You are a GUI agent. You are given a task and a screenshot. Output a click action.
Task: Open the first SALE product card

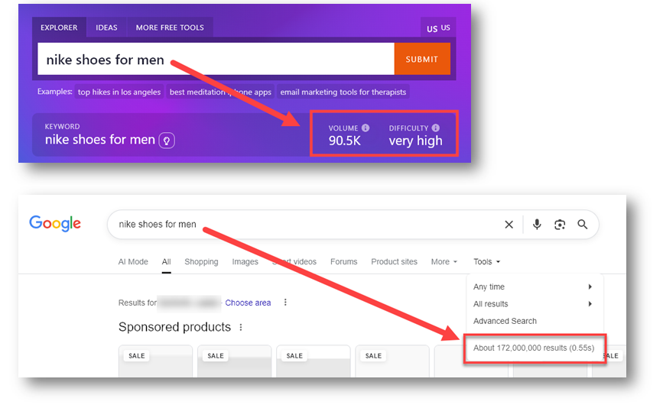[x=155, y=361]
